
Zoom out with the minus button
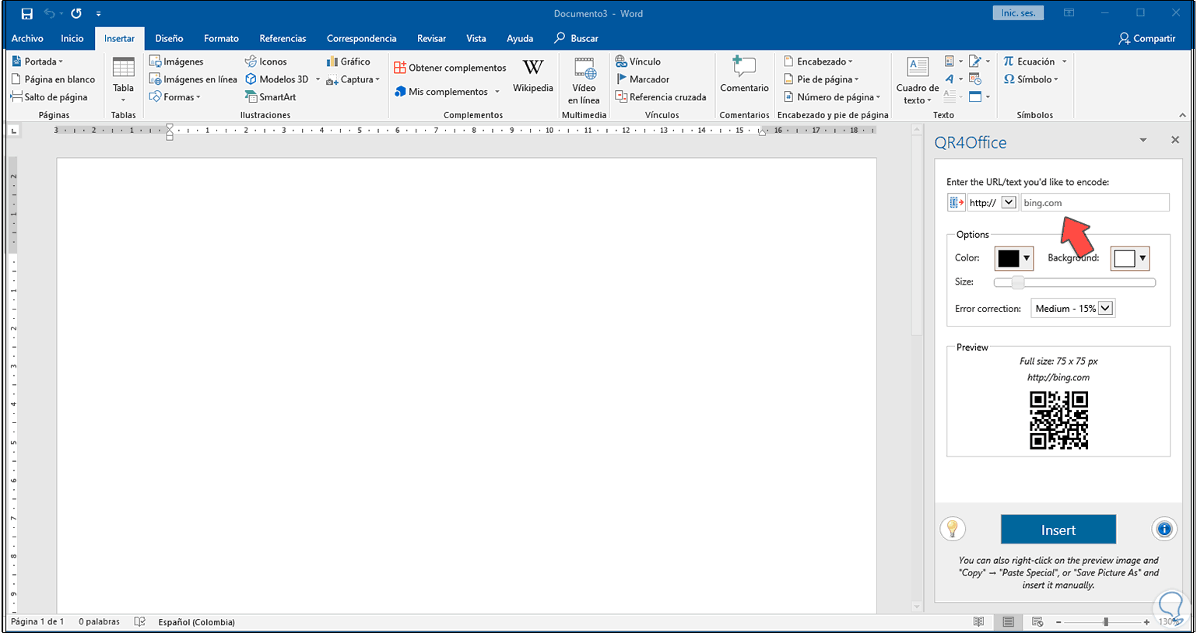(1058, 622)
